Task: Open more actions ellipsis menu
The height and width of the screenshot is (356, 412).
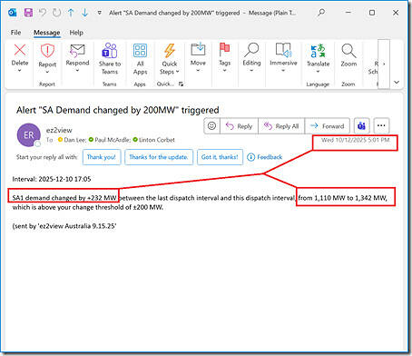Action: coord(381,125)
